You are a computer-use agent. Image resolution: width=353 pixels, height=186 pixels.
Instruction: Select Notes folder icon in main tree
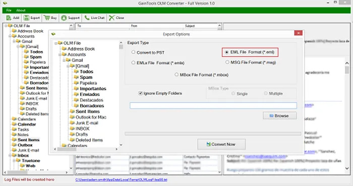click(x=14, y=135)
